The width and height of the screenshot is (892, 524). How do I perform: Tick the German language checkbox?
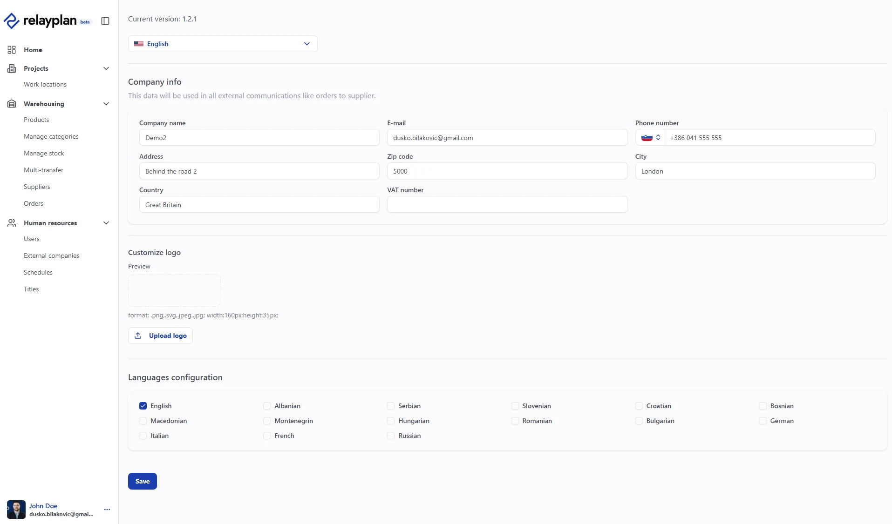pyautogui.click(x=763, y=421)
